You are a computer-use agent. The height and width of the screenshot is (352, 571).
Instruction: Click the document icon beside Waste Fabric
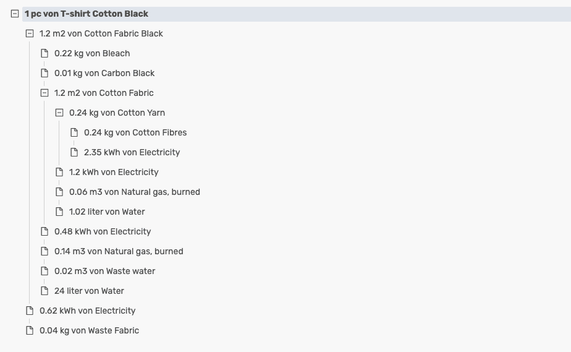(30, 330)
